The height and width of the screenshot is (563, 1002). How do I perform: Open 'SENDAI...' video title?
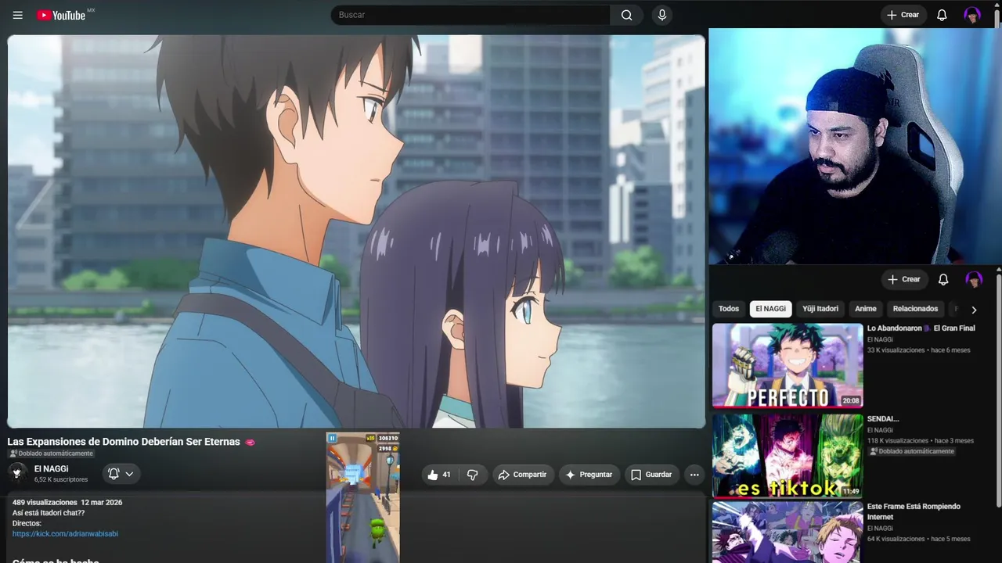coord(883,419)
